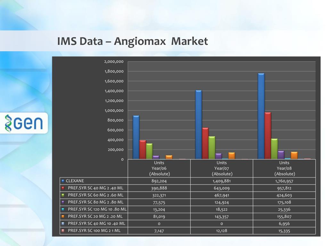
Task: Click the 600,000 axis label
Action: (x=115, y=130)
